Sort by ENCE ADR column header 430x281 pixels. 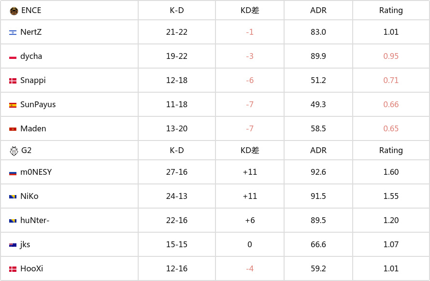pos(318,10)
